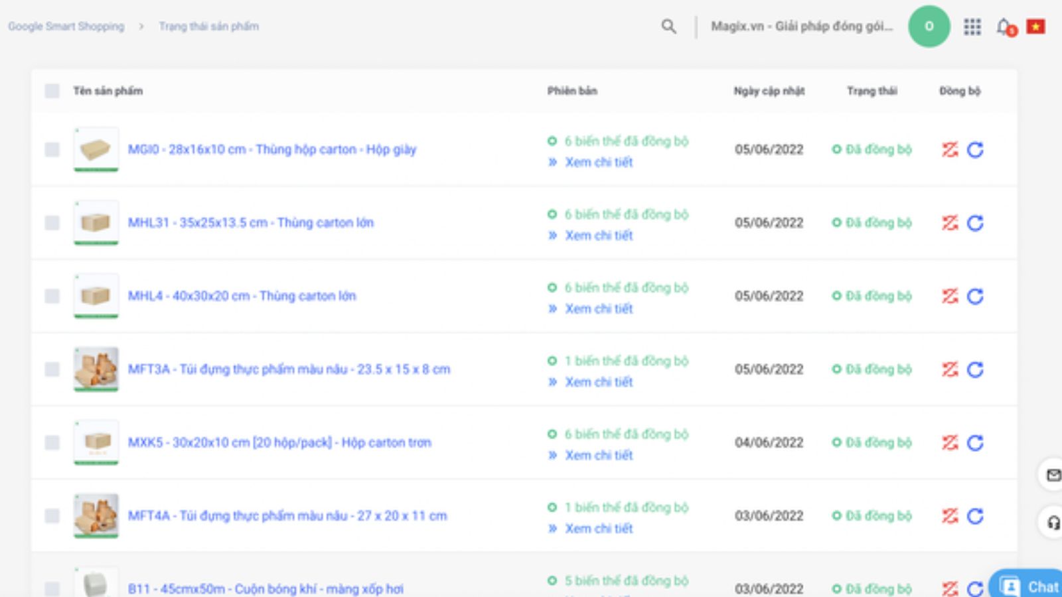Open the apps grid menu icon
1062x597 pixels.
tap(972, 27)
